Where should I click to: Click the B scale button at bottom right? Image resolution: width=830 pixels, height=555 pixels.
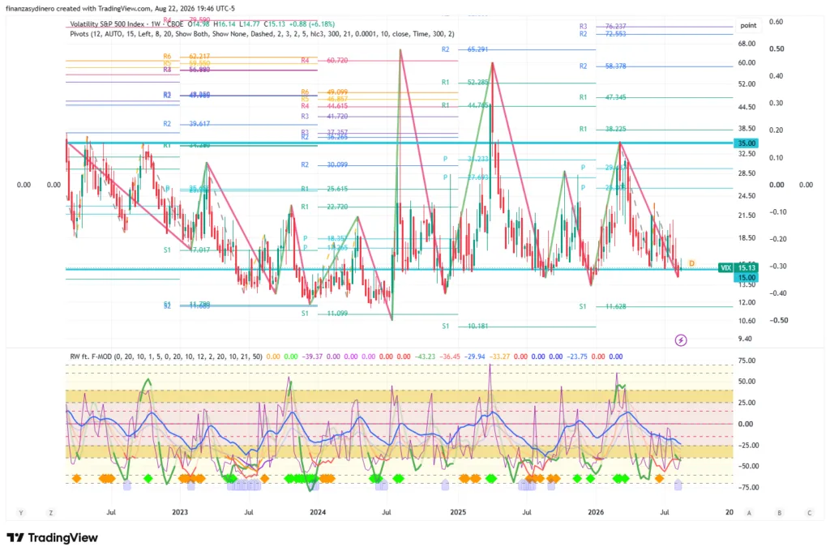pos(779,513)
